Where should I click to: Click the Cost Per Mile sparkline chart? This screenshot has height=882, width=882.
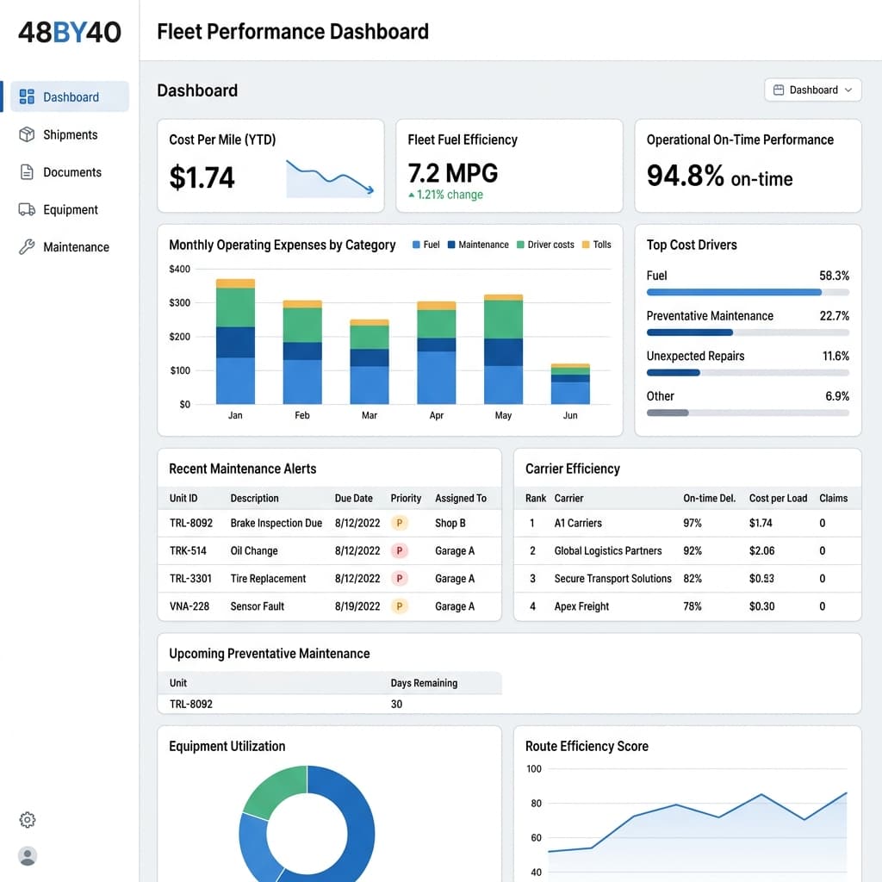[x=330, y=179]
